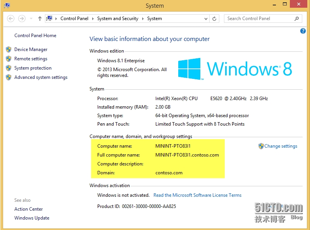Open the recent locations dropdown arrow
The width and height of the screenshot is (310, 230).
(x=31, y=19)
